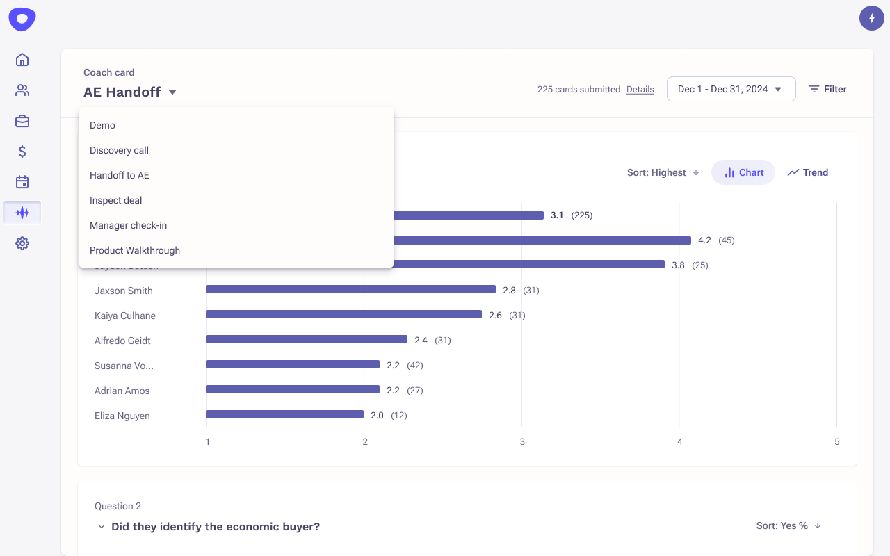
Task: Open the Home sidebar icon
Action: (22, 60)
